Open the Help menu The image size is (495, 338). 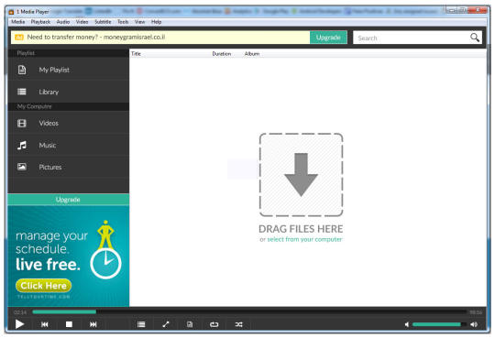click(156, 22)
